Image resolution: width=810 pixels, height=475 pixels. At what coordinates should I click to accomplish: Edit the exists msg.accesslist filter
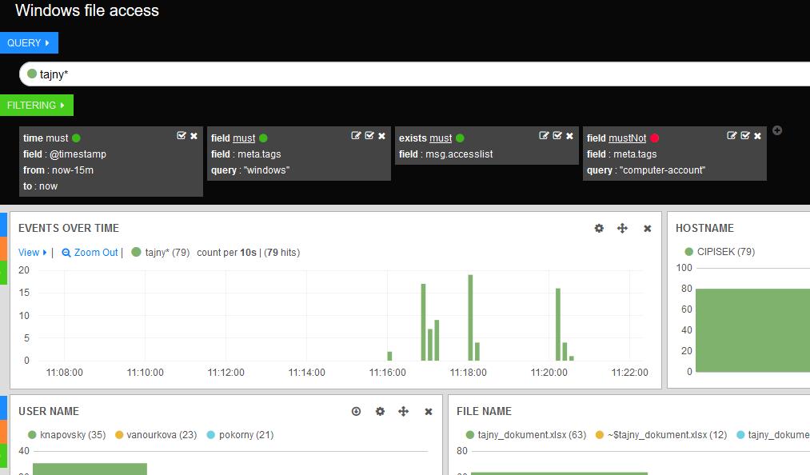coord(544,136)
